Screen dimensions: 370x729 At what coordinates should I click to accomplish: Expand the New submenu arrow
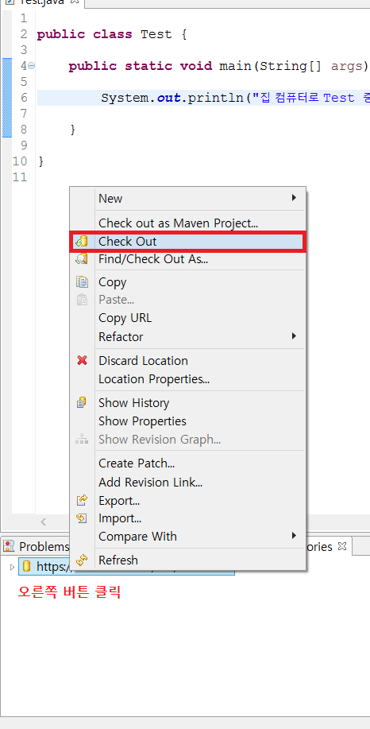(294, 198)
